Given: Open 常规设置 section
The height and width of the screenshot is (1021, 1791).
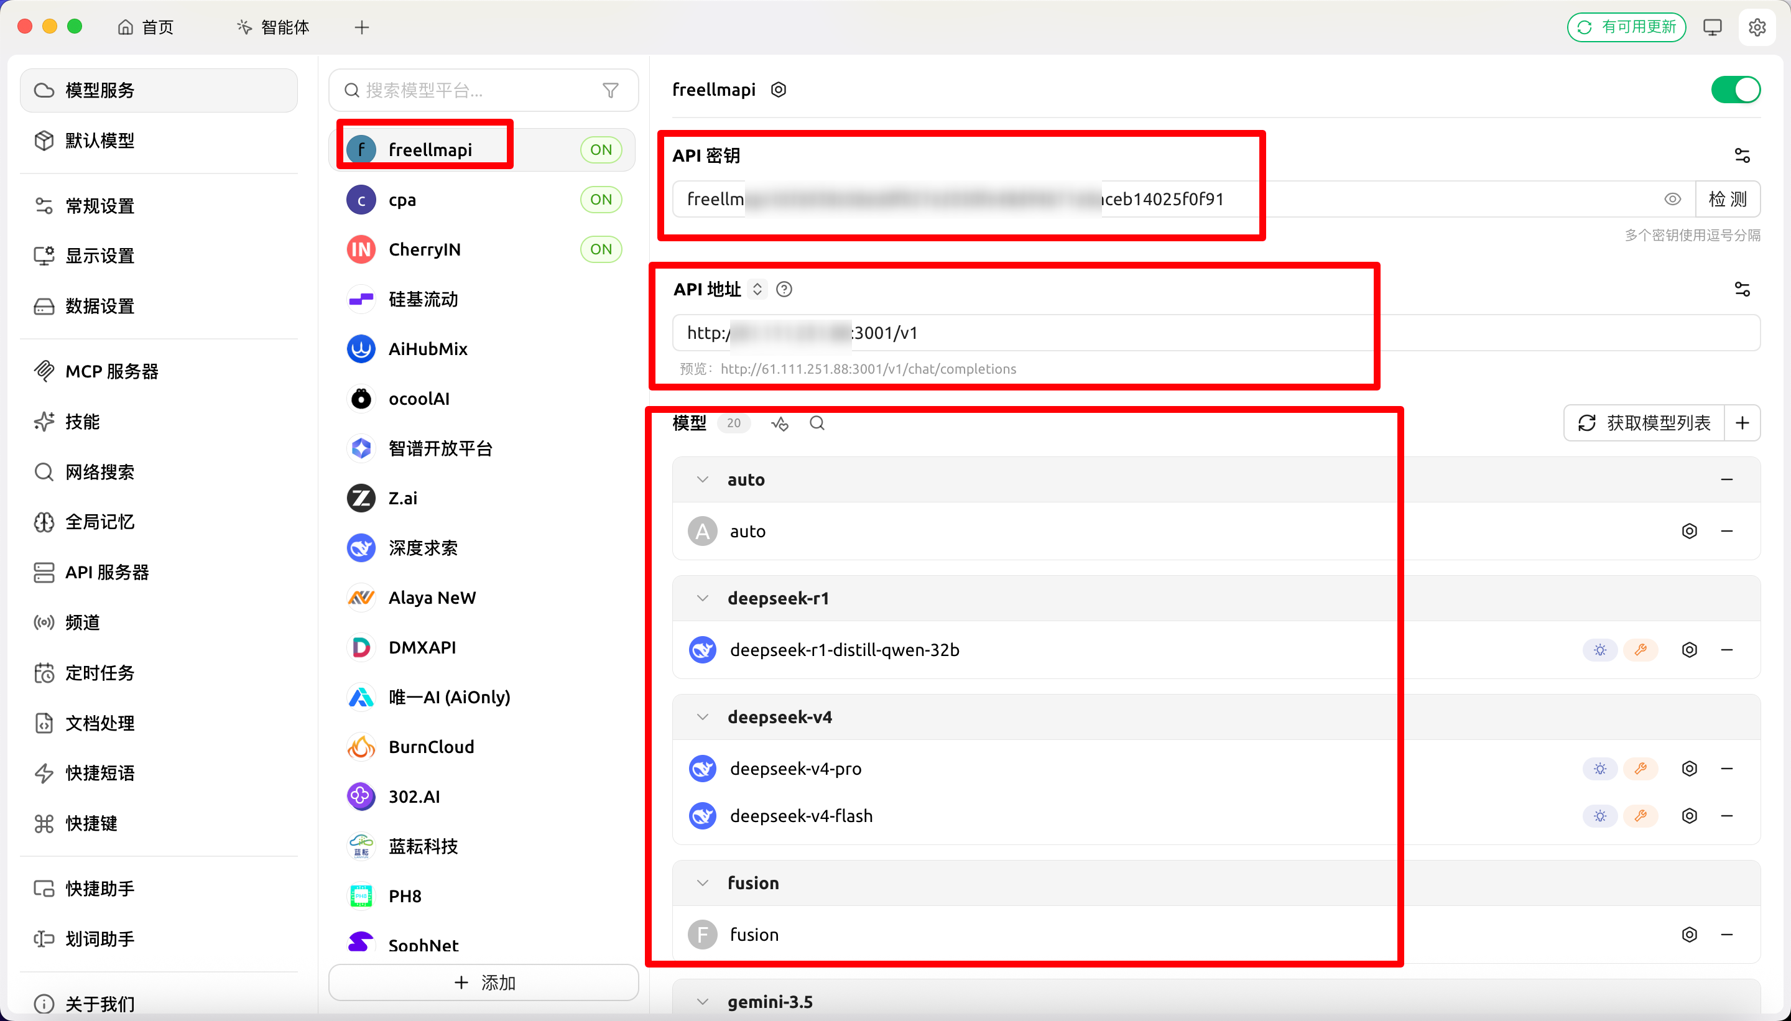Looking at the screenshot, I should click(159, 206).
